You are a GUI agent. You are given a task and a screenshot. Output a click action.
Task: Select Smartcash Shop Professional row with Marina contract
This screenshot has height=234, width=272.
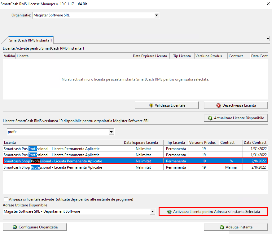[x=135, y=167]
